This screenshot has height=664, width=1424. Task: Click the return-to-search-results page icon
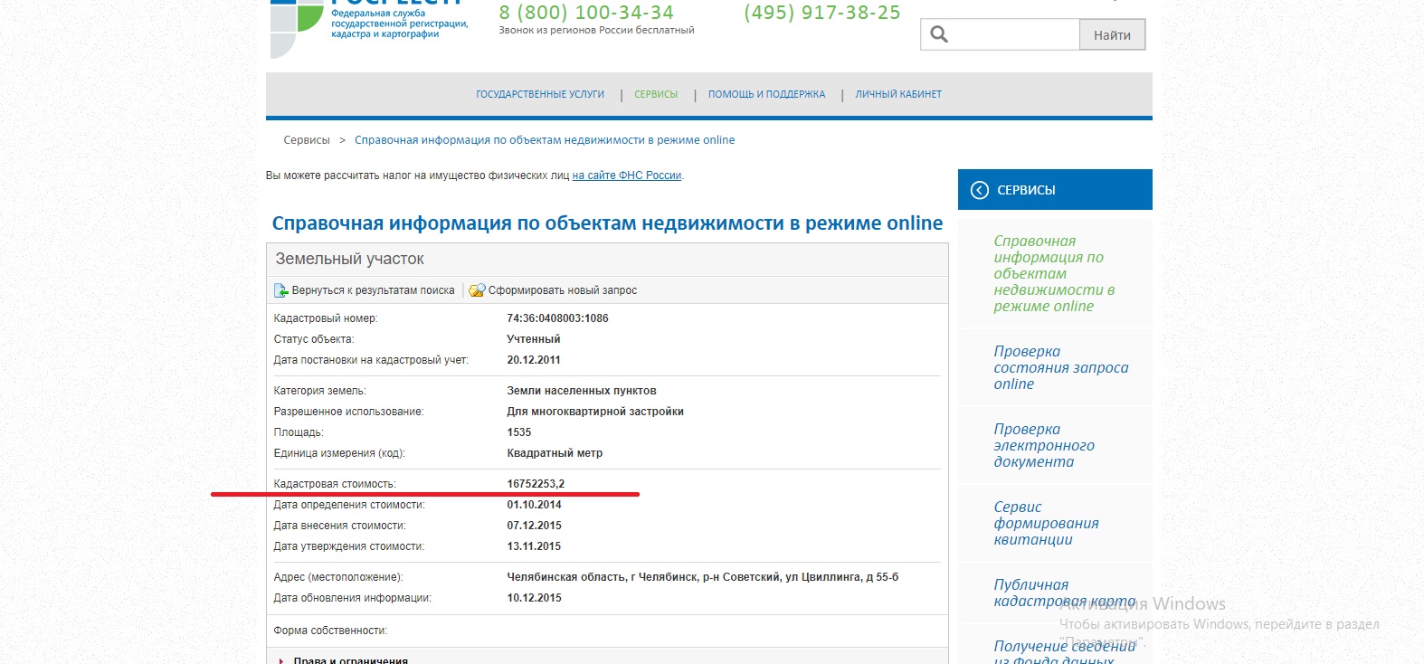pos(281,290)
